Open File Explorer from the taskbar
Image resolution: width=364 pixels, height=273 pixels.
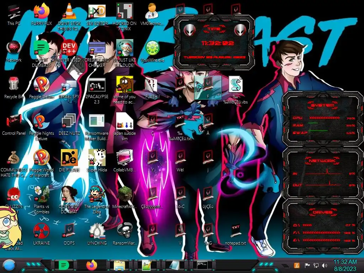pyautogui.click(x=119, y=265)
